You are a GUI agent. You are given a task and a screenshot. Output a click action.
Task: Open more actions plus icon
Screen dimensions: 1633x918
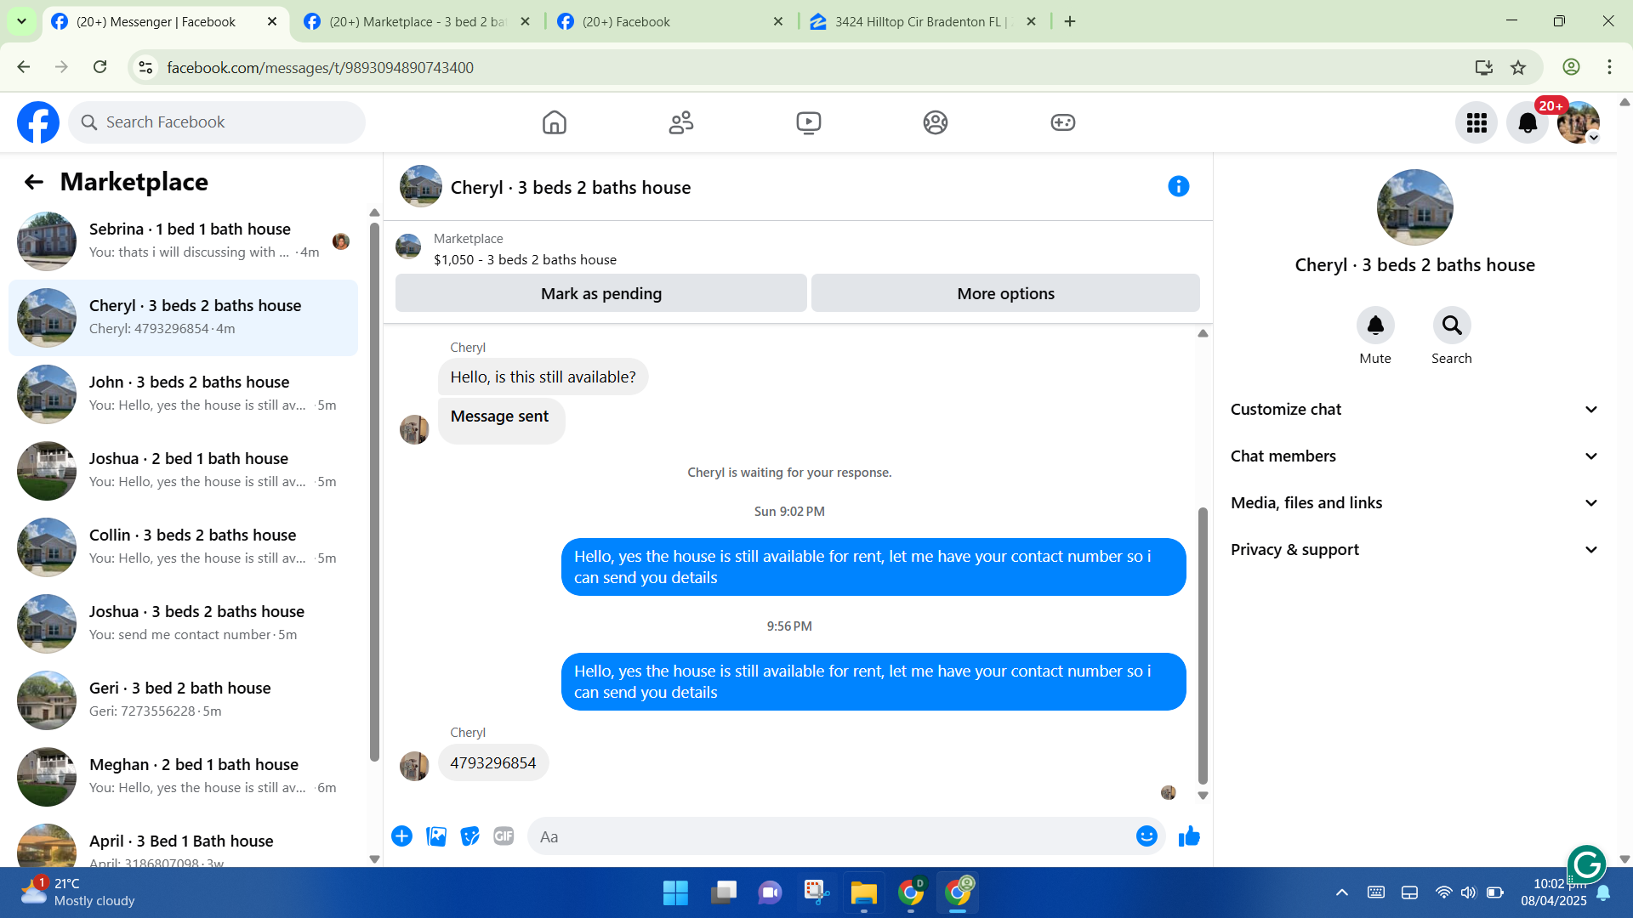(401, 836)
